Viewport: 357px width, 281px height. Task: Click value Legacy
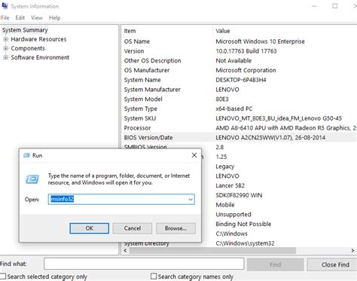225,166
